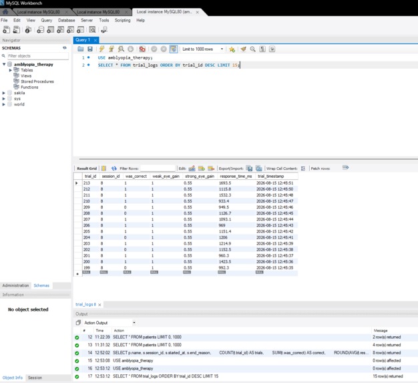Toggle the auto-commit mode button
The image size is (418, 383).
coord(174,49)
